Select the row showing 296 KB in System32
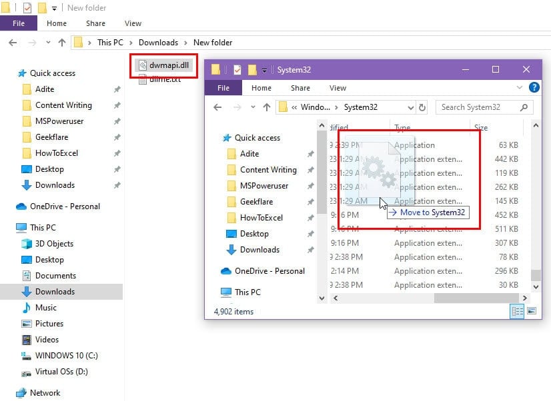The width and height of the screenshot is (551, 401). [x=424, y=271]
